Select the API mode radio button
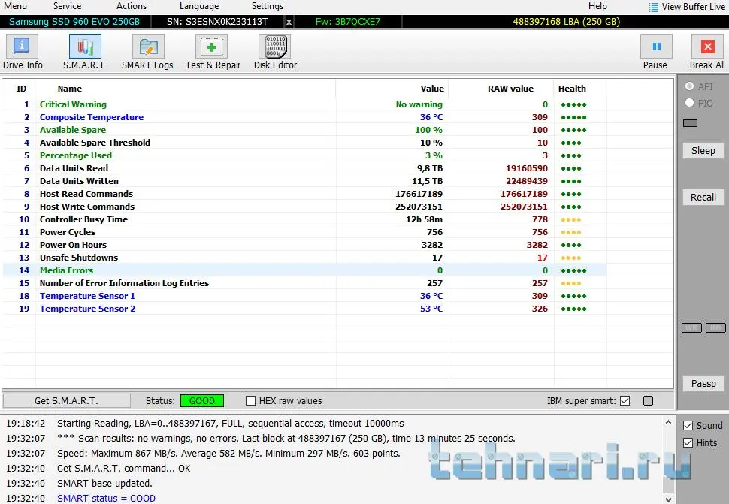729x504 pixels. [689, 86]
